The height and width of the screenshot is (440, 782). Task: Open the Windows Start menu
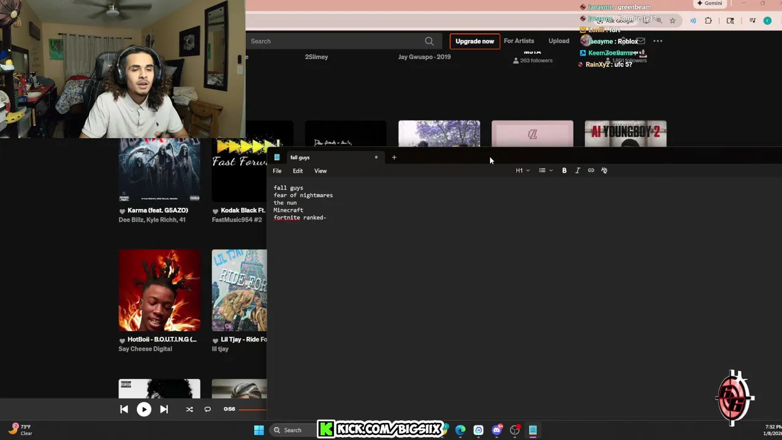(x=259, y=430)
